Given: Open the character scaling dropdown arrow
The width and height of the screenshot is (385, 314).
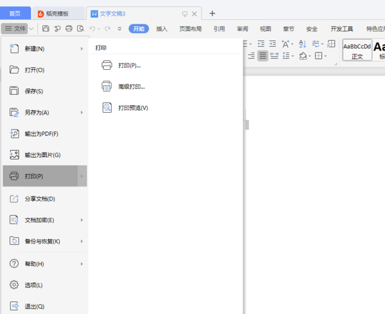Looking at the screenshot, I should [x=292, y=44].
